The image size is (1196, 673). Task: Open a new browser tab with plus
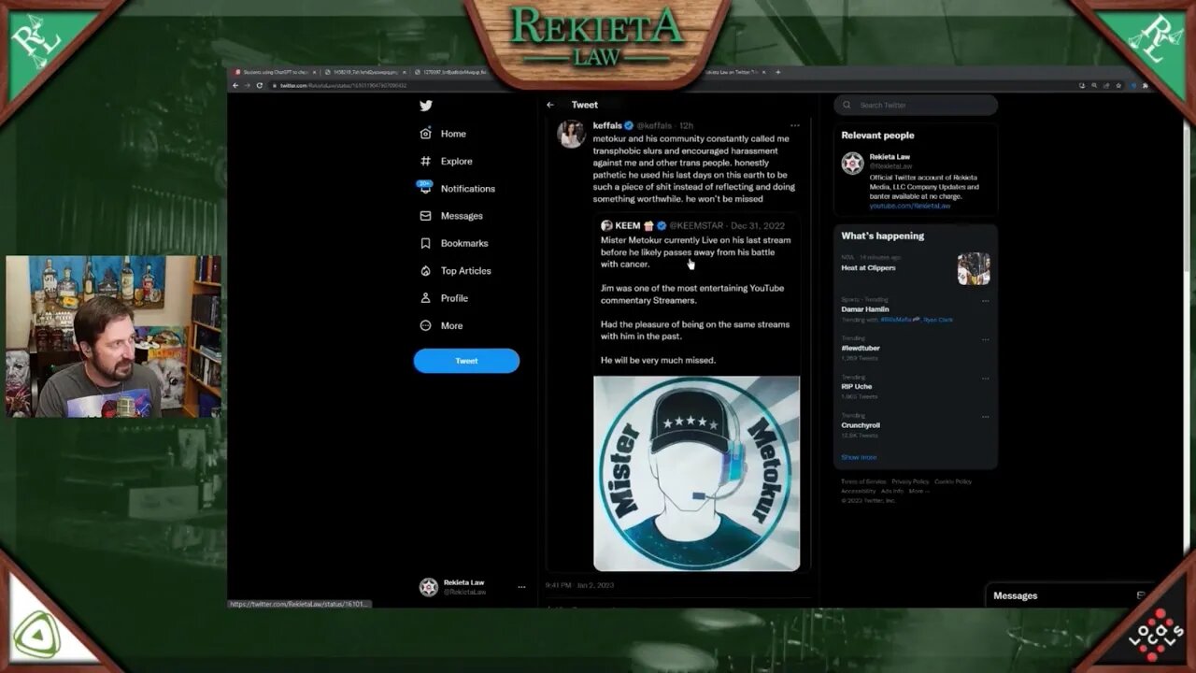778,72
